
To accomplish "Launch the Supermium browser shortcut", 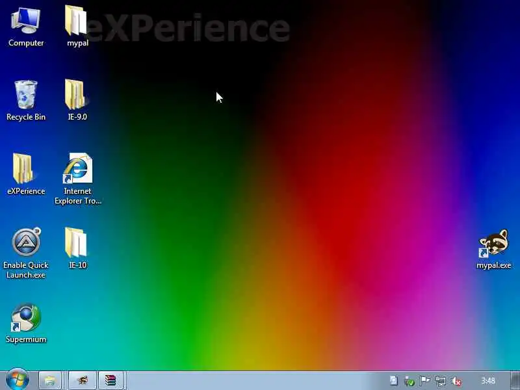I will coord(26,322).
